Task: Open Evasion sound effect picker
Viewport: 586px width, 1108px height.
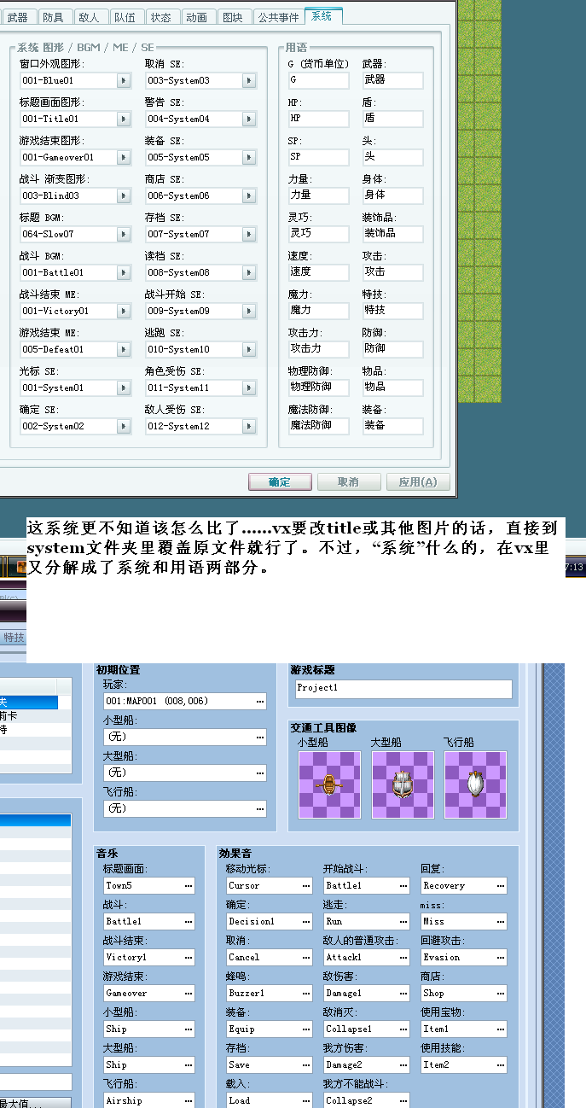Action: 501,958
